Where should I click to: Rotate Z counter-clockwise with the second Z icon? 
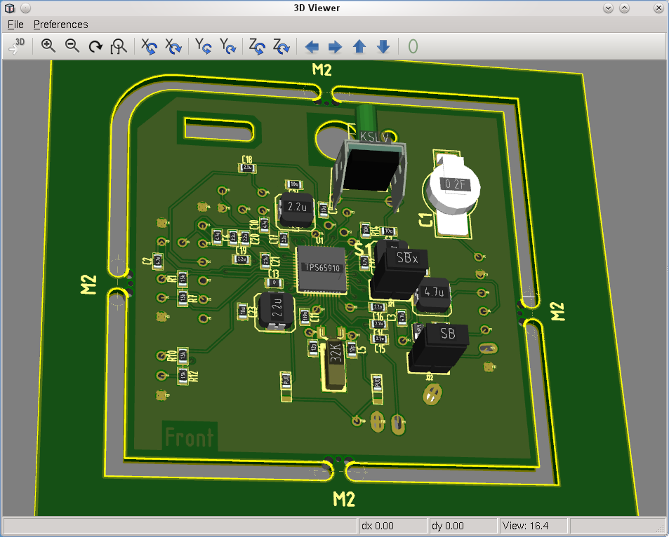[x=281, y=46]
